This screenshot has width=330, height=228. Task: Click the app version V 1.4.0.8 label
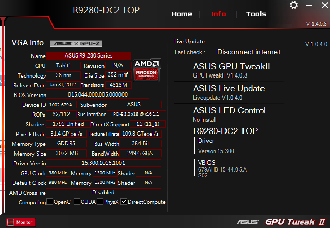coord(316,24)
